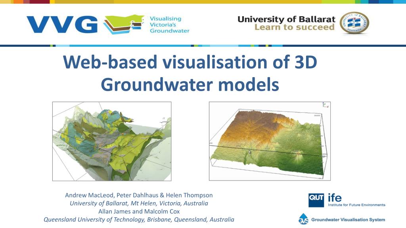The width and height of the screenshot is (406, 228).
Task: Click the mouse cursor arrow on terrain model
Action: [x=250, y=152]
